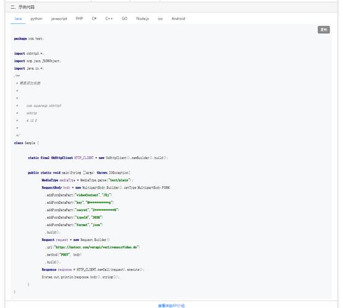Click the 'import org.json.JSONObject;' line

click(x=38, y=61)
